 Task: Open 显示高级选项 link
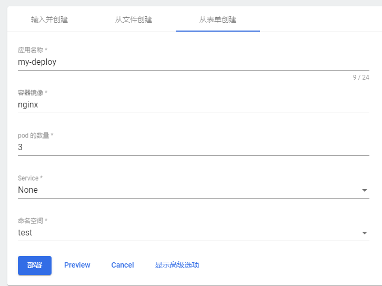pos(177,265)
